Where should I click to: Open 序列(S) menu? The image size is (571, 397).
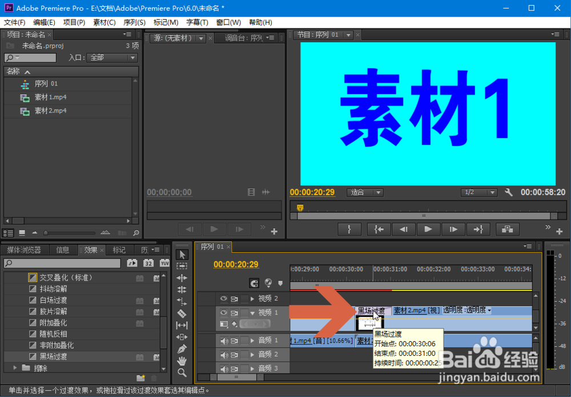pos(134,23)
